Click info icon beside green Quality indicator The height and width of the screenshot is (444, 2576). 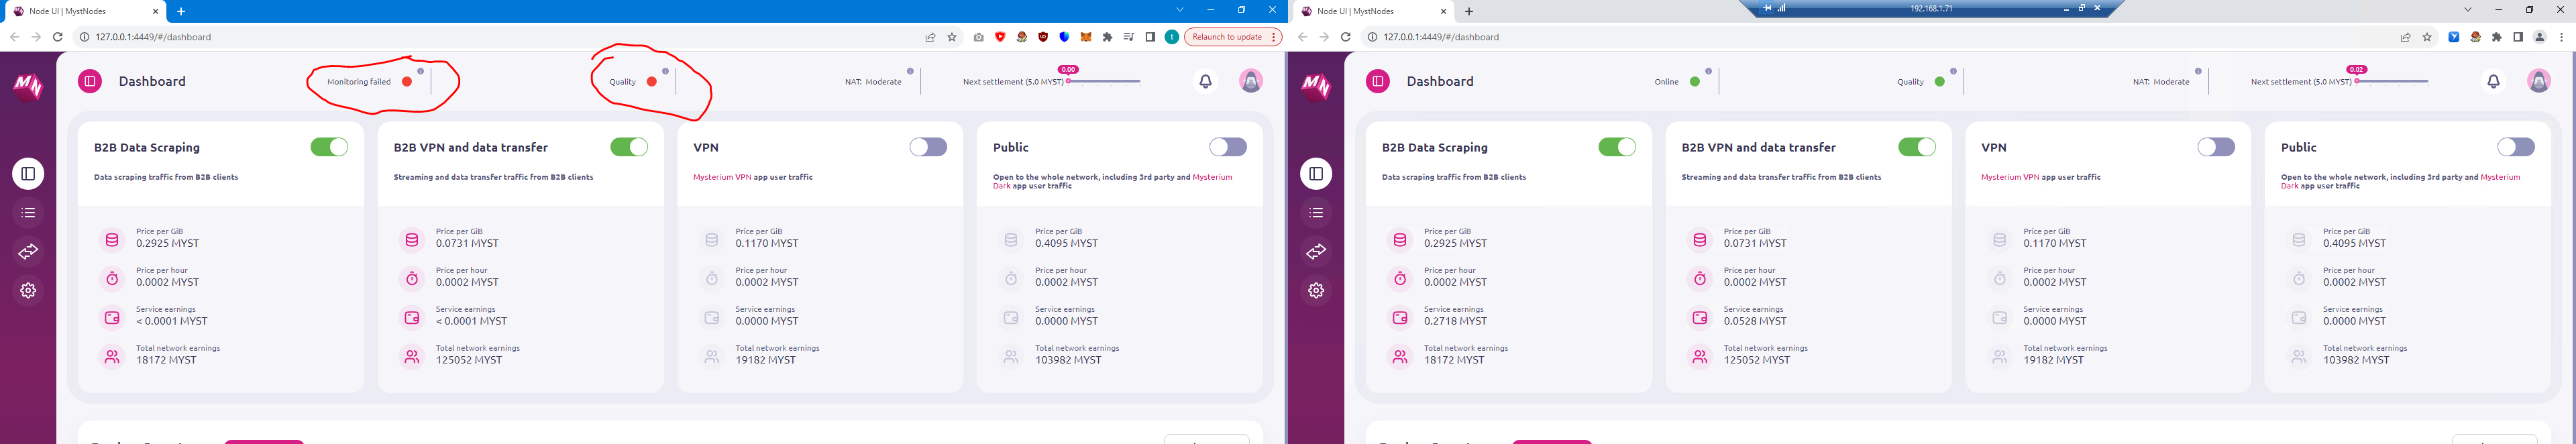pyautogui.click(x=1953, y=71)
